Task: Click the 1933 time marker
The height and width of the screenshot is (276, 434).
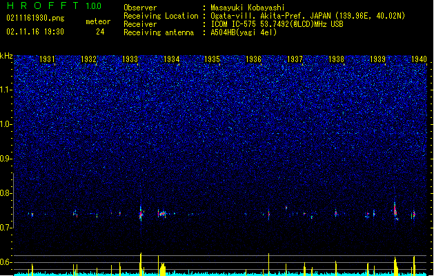Action: click(130, 59)
